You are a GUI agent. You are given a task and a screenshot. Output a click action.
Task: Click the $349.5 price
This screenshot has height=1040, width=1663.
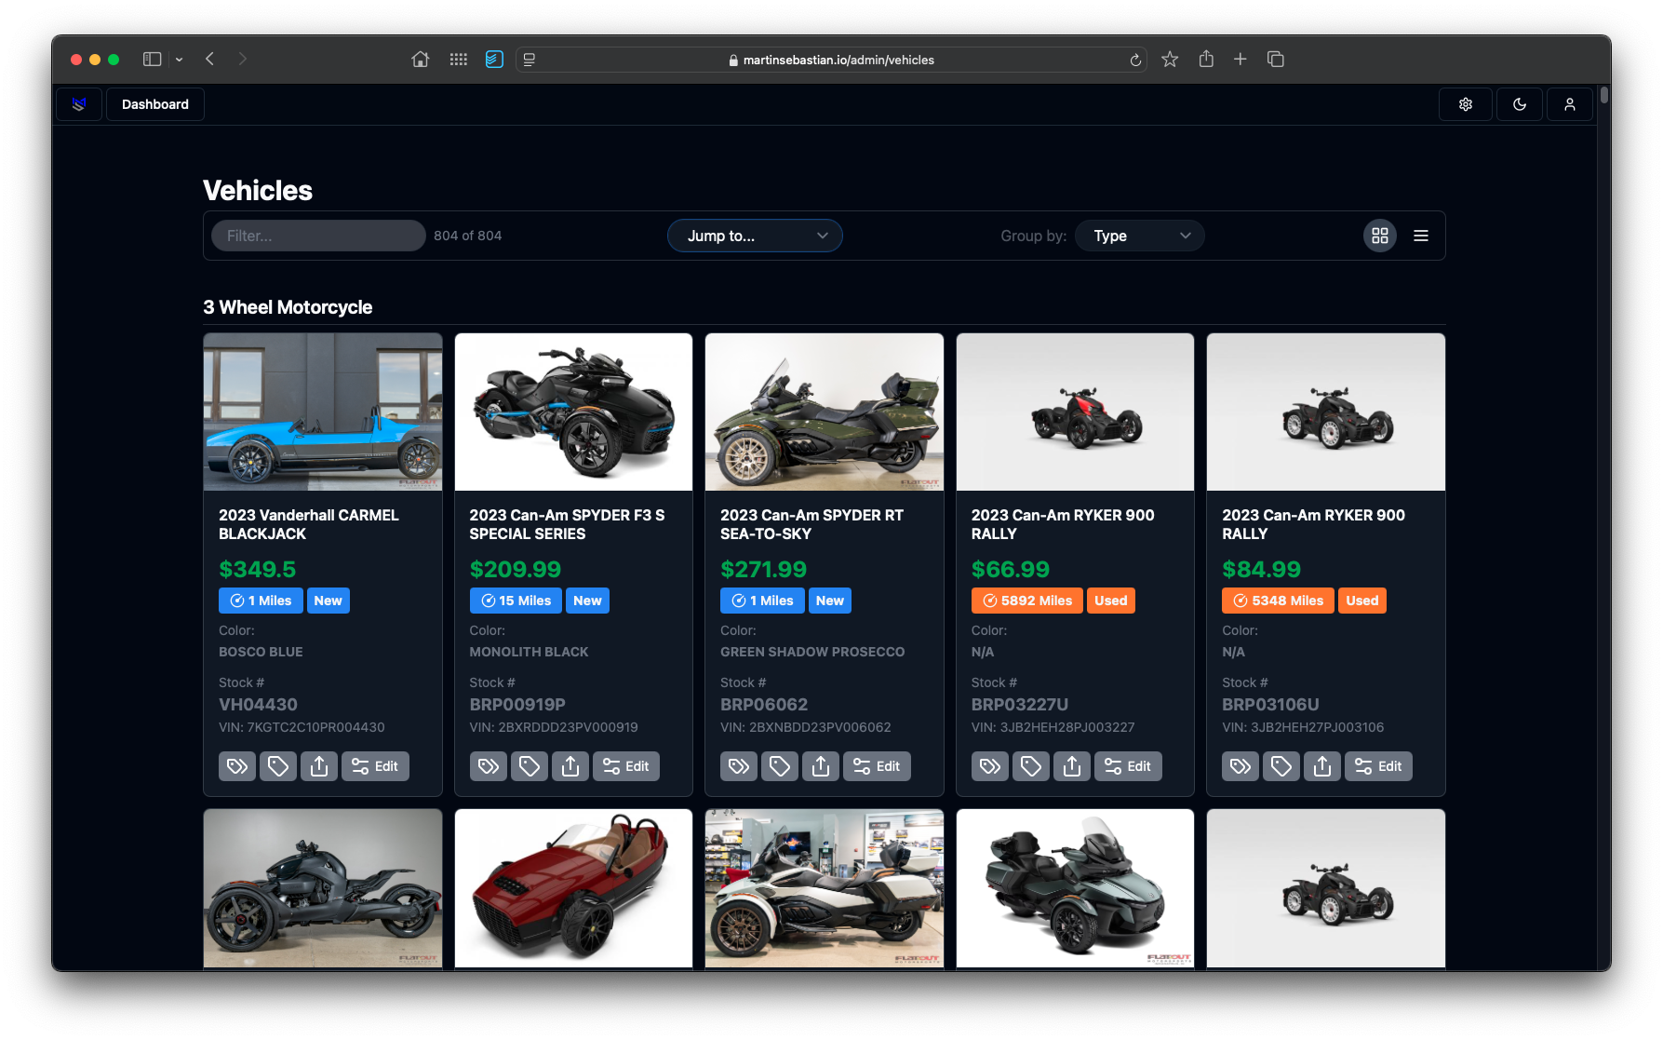[257, 569]
